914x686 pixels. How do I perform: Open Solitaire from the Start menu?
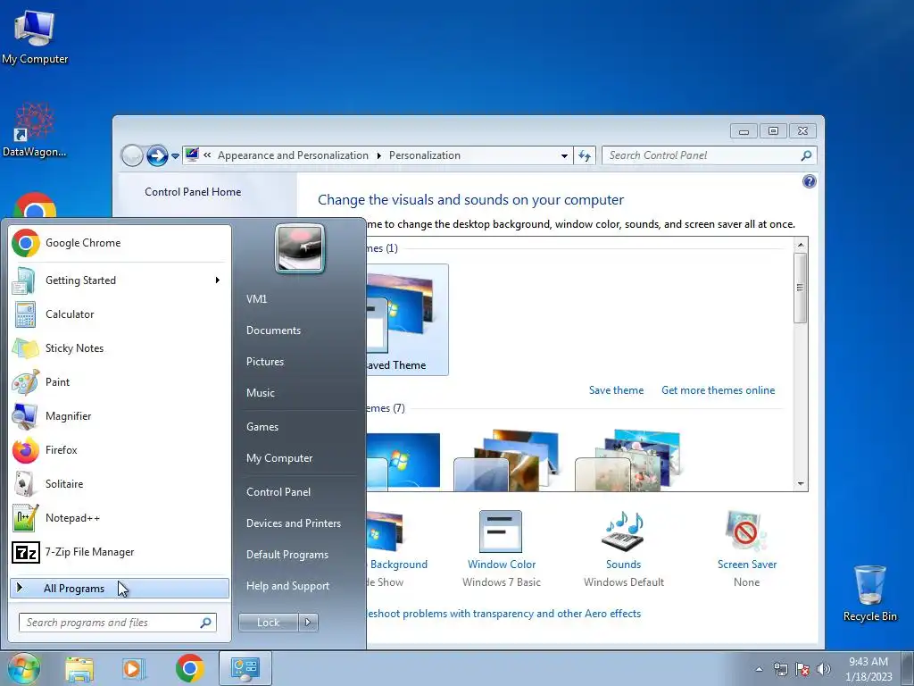click(x=120, y=483)
